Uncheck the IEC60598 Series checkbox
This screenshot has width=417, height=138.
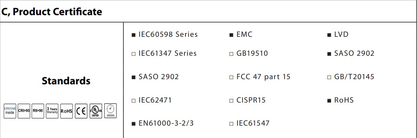(x=134, y=35)
